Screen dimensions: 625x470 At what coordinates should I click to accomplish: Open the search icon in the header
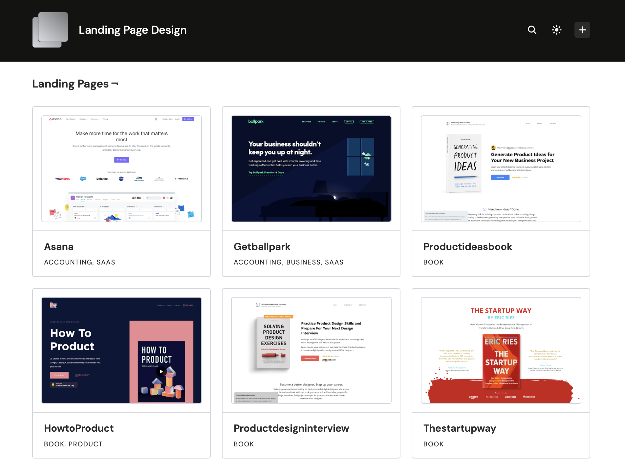[532, 30]
